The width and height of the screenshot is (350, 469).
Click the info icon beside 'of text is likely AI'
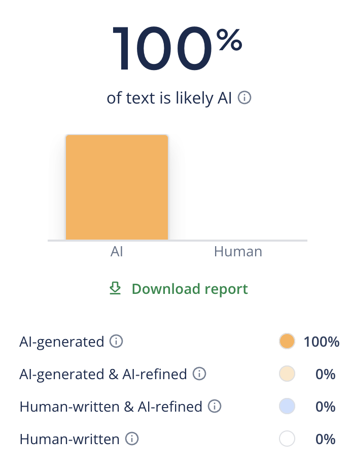coord(244,98)
